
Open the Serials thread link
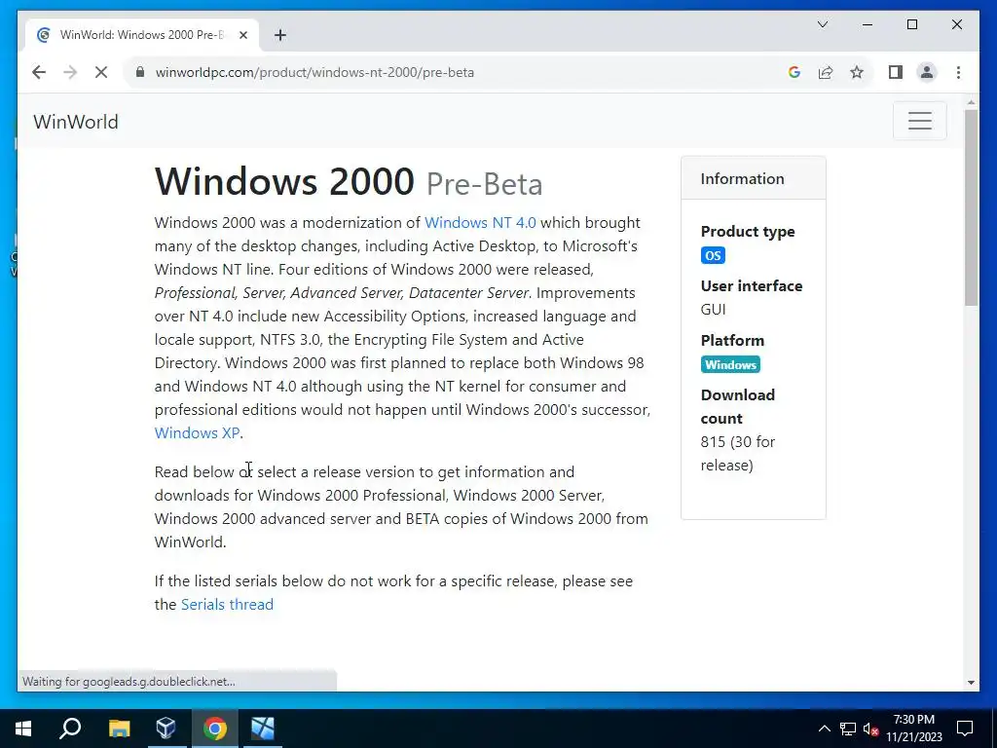[227, 604]
